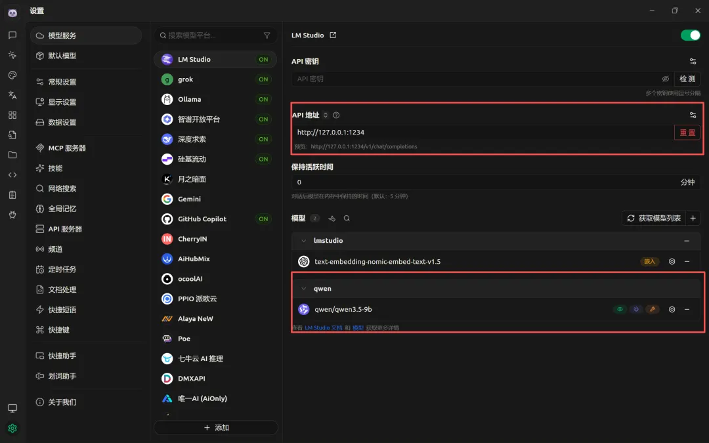This screenshot has width=709, height=443.
Task: Select the Gemini provider
Action: coord(215,199)
